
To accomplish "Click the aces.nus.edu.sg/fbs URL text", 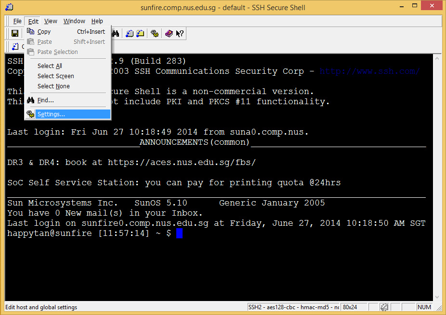I will coord(182,163).
